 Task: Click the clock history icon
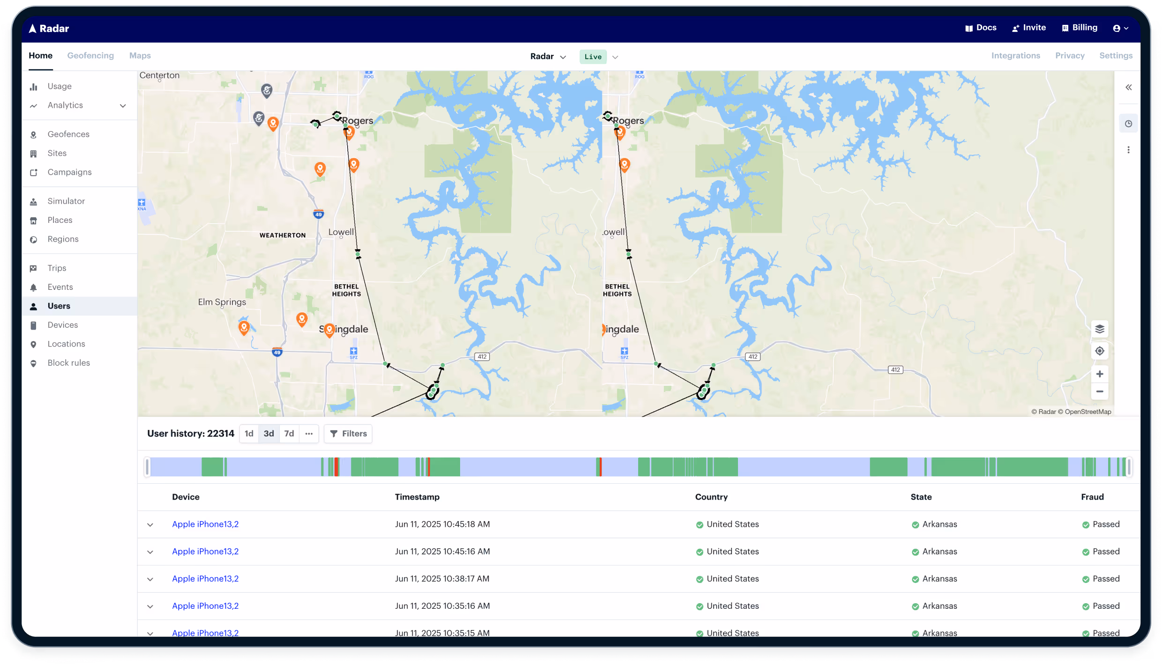click(x=1128, y=124)
